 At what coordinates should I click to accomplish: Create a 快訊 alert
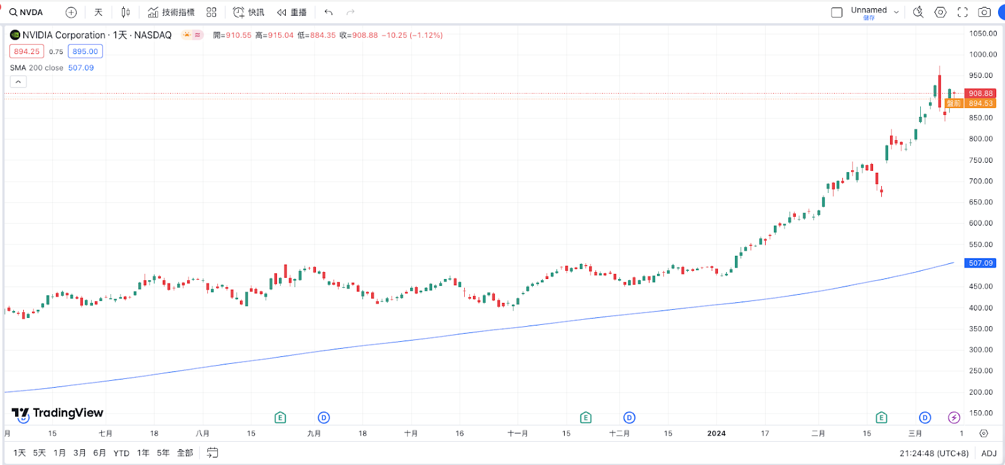click(x=249, y=13)
